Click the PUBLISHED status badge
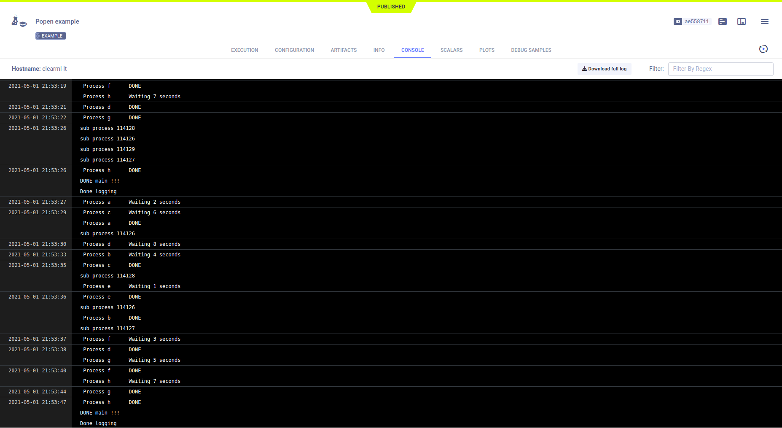The height and width of the screenshot is (428, 782). tap(391, 7)
